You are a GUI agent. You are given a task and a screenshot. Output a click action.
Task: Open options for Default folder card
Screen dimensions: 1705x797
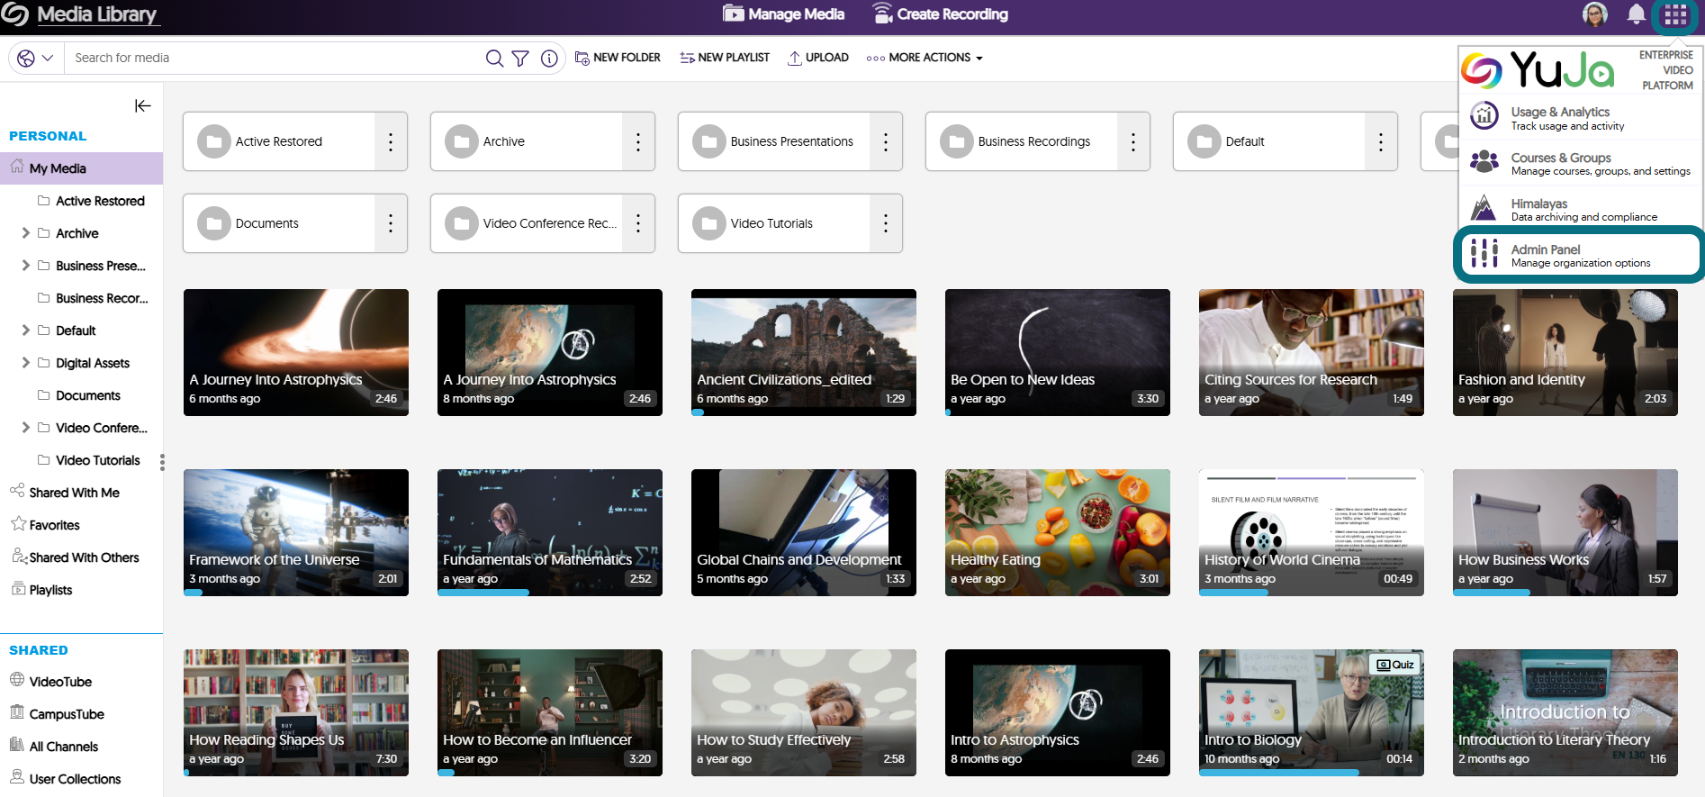pyautogui.click(x=1381, y=141)
